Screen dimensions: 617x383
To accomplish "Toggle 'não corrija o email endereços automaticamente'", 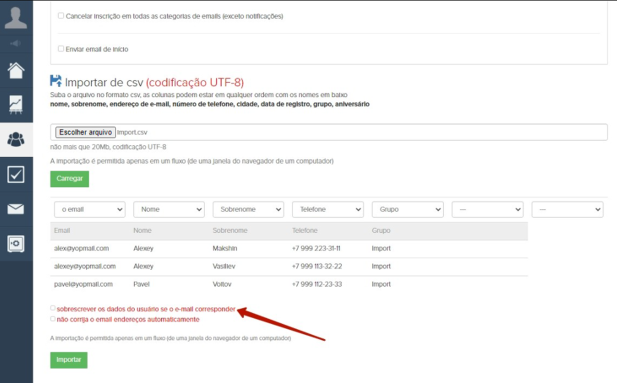I will (x=53, y=319).
